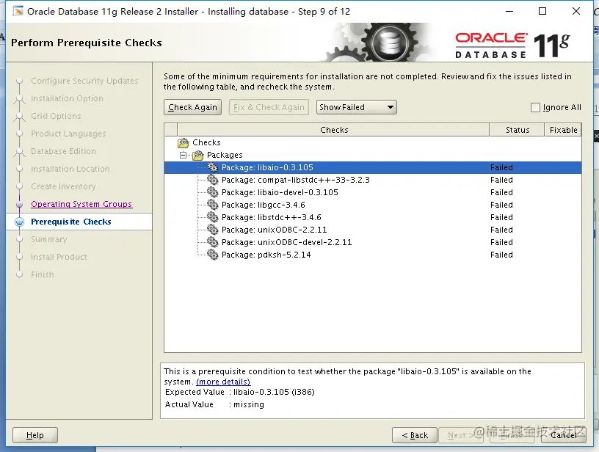599x452 pixels.
Task: Select the Checks root node label
Action: click(207, 142)
